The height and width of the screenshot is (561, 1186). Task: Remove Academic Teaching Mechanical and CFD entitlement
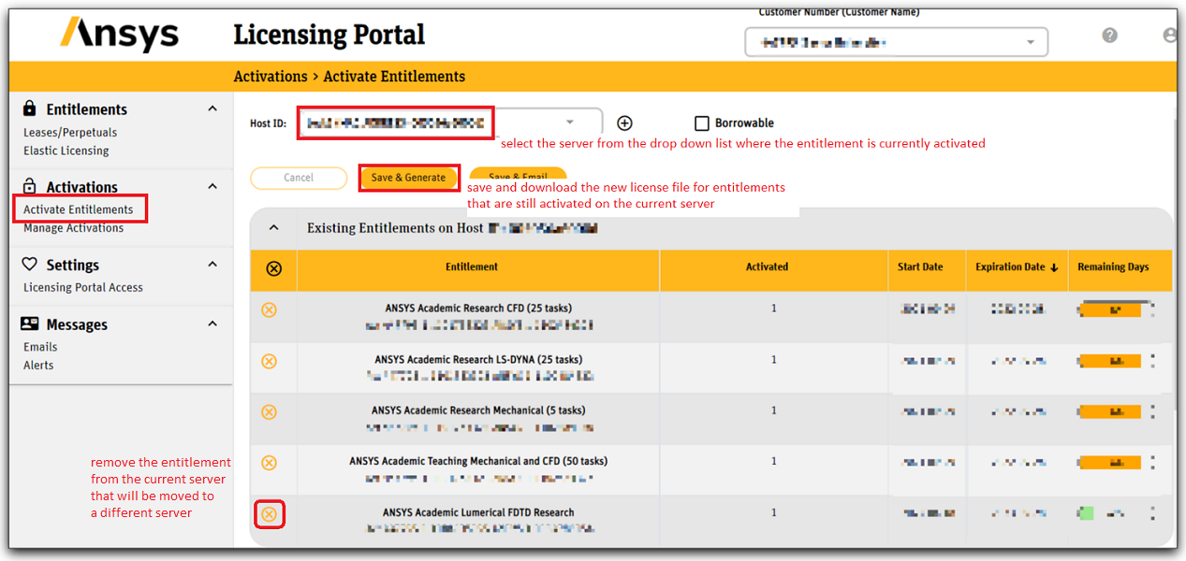click(269, 462)
